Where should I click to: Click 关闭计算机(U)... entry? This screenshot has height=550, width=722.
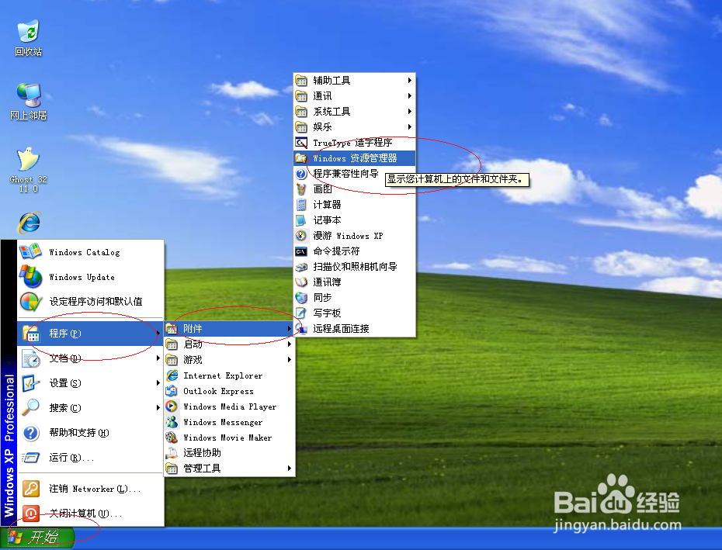(x=90, y=514)
